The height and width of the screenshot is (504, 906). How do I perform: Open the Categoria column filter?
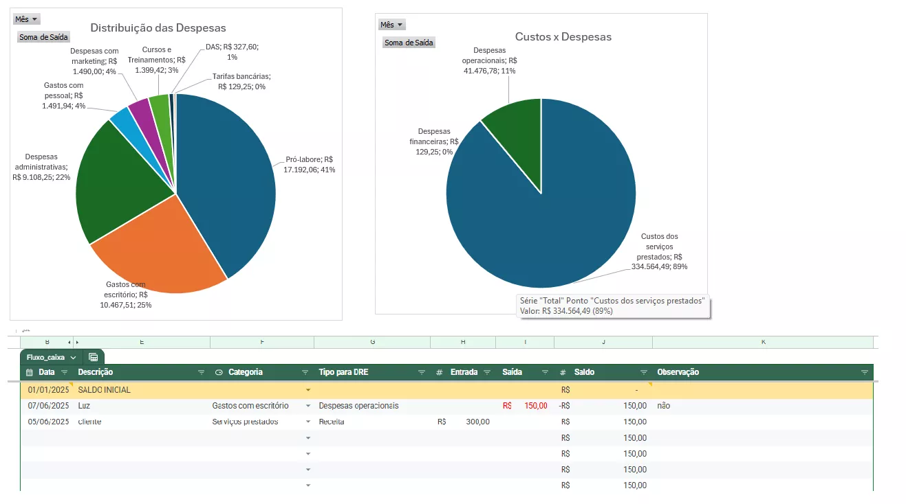point(305,372)
